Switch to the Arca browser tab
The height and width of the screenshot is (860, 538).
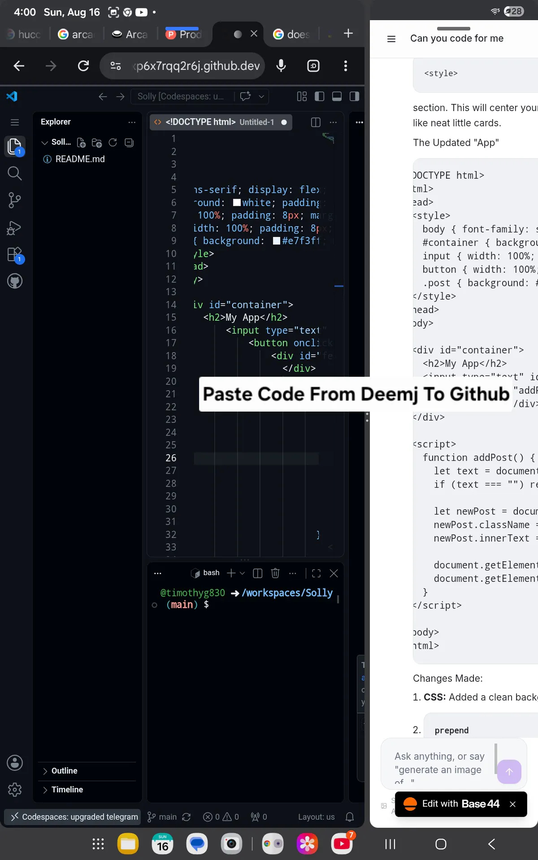coord(130,34)
